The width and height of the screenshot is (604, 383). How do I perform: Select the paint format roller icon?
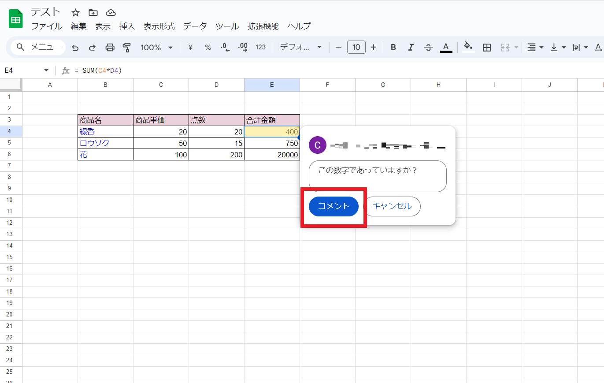(127, 48)
